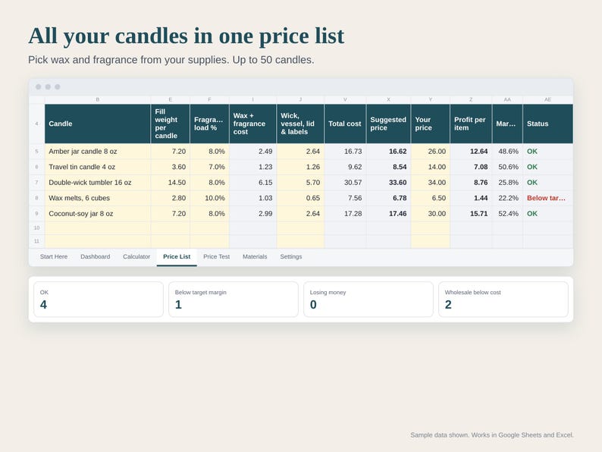Switch to the Settings tab
Image resolution: width=602 pixels, height=452 pixels.
(x=291, y=256)
